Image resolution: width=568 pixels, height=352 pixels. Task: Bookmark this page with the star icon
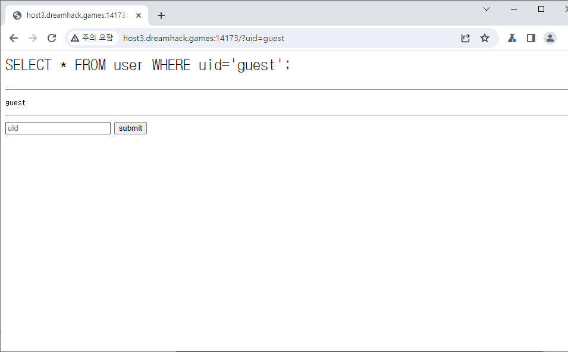[485, 38]
